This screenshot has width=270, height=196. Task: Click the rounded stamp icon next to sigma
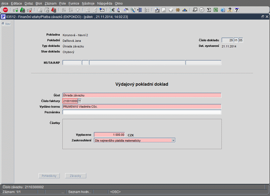(202, 10)
